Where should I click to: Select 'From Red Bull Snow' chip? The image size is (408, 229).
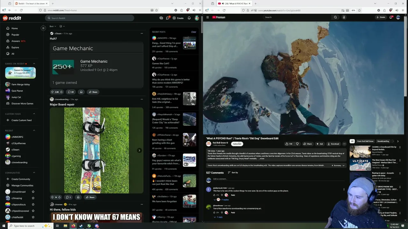point(365,141)
